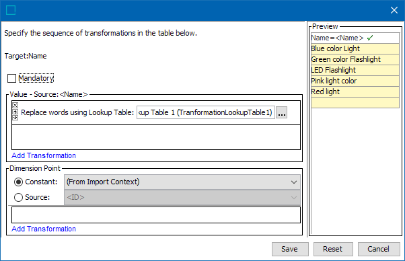Image resolution: width=405 pixels, height=261 pixels.
Task: Move the transformation down with the arrow
Action: pos(15,117)
